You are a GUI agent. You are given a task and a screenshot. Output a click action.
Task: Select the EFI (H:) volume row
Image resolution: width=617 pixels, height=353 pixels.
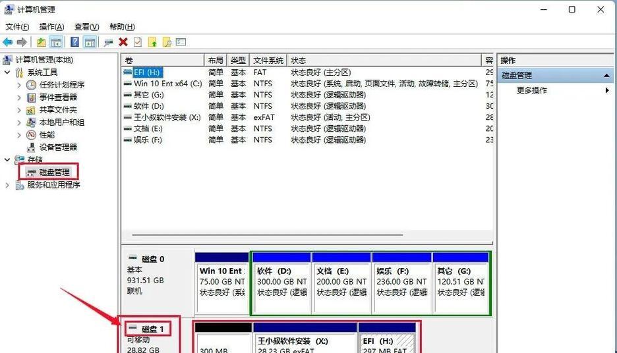tap(307, 72)
